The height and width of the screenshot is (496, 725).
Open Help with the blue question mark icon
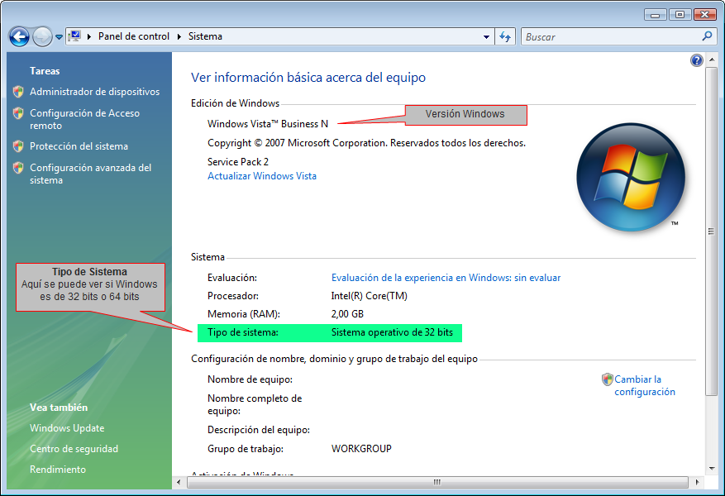[696, 60]
